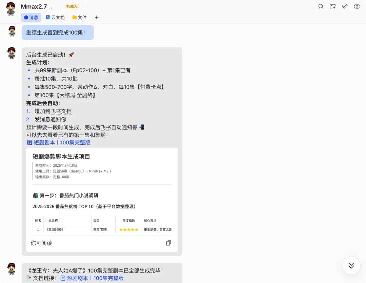366x283 pixels.
Task: Click the bot avatar next to Mmax2.7
Action: (x=10, y=6)
